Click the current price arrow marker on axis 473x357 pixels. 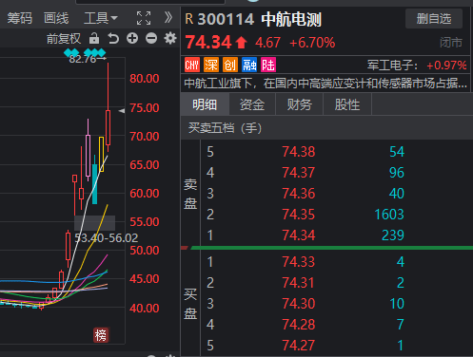122,111
